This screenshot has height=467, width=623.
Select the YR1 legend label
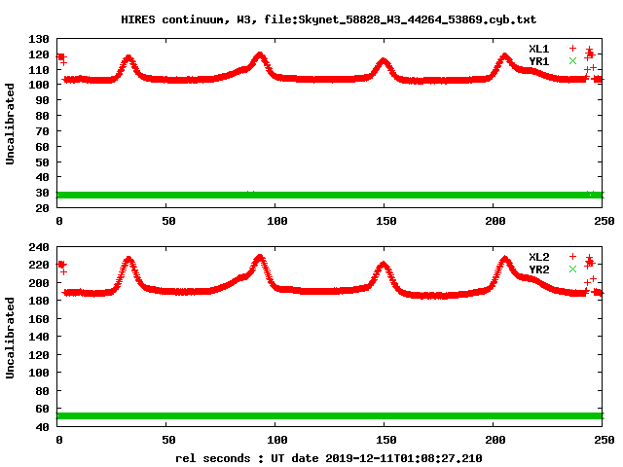tap(538, 61)
